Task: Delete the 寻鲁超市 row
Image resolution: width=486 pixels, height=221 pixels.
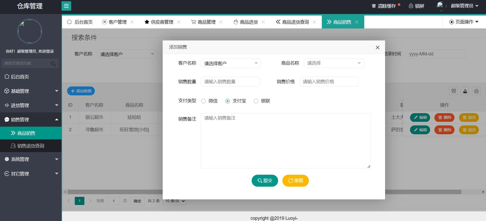Action: click(x=444, y=130)
